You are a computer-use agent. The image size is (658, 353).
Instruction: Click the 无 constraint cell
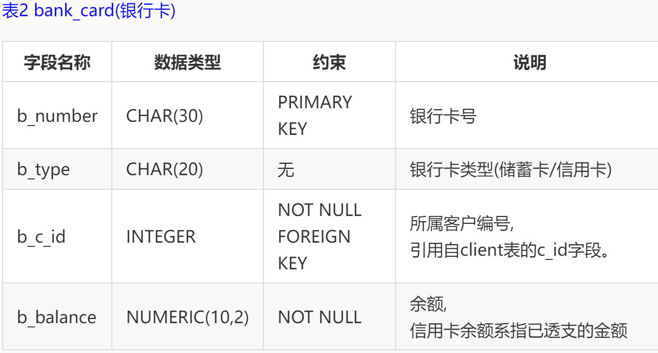click(286, 169)
